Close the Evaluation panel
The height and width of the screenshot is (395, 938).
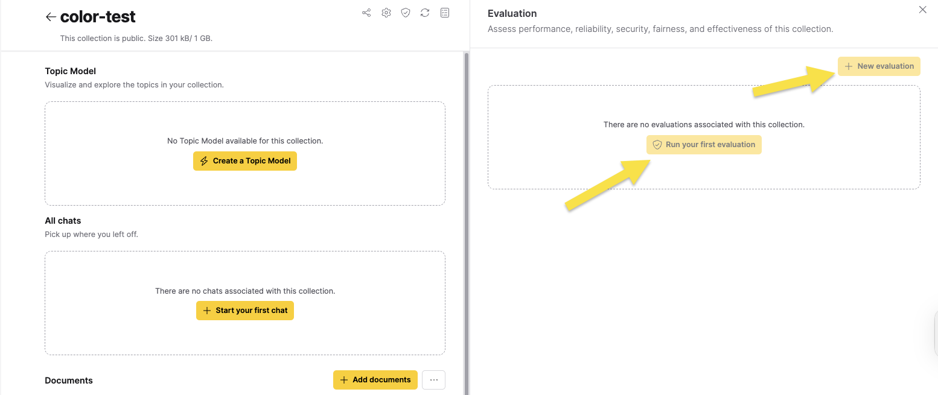tap(922, 10)
